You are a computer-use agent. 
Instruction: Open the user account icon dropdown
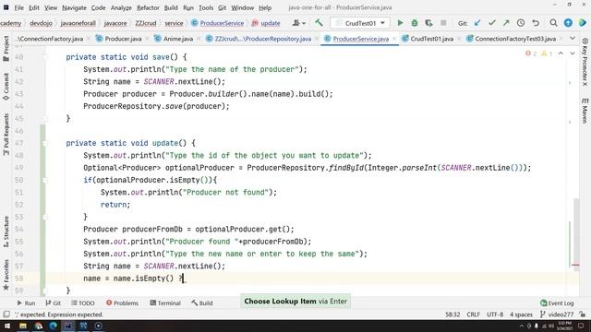299,23
